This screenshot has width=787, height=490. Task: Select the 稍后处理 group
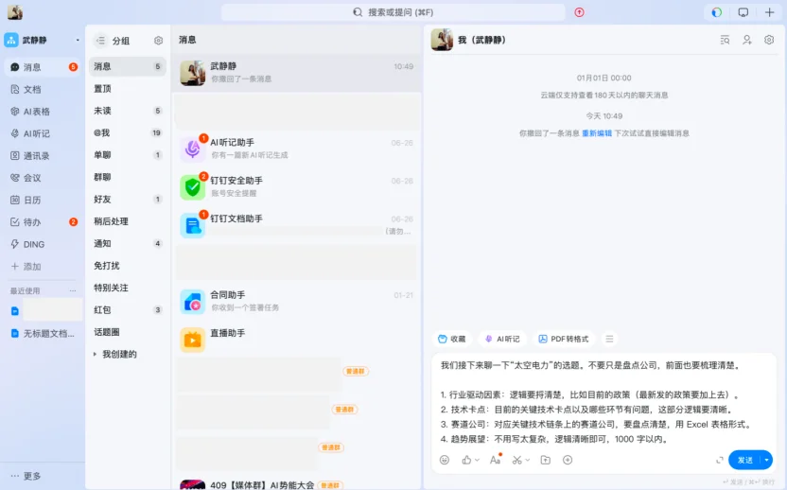click(128, 221)
